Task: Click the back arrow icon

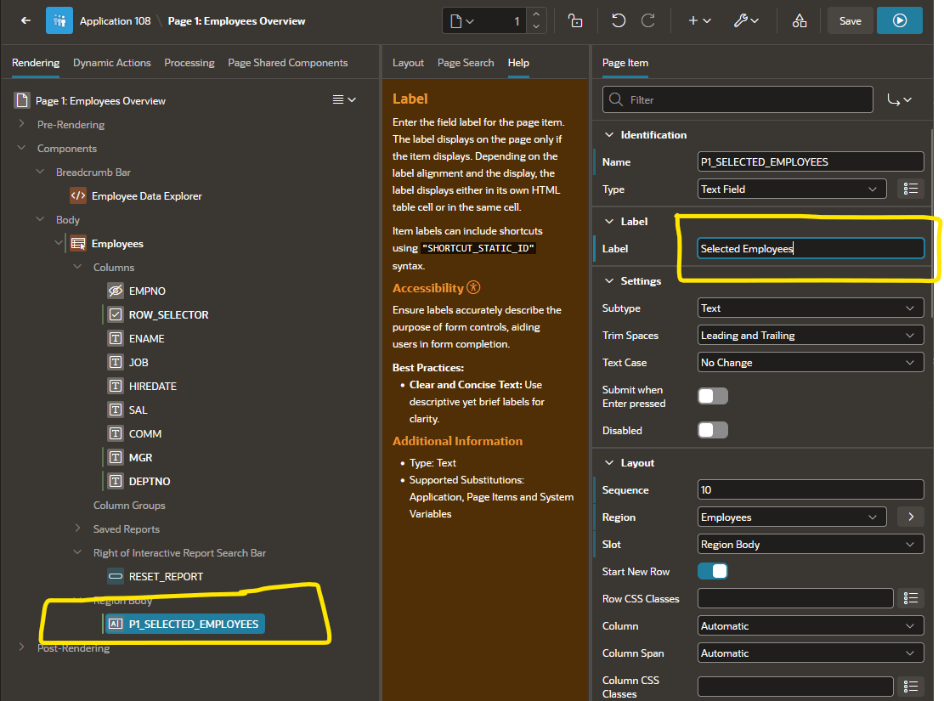Action: [25, 20]
